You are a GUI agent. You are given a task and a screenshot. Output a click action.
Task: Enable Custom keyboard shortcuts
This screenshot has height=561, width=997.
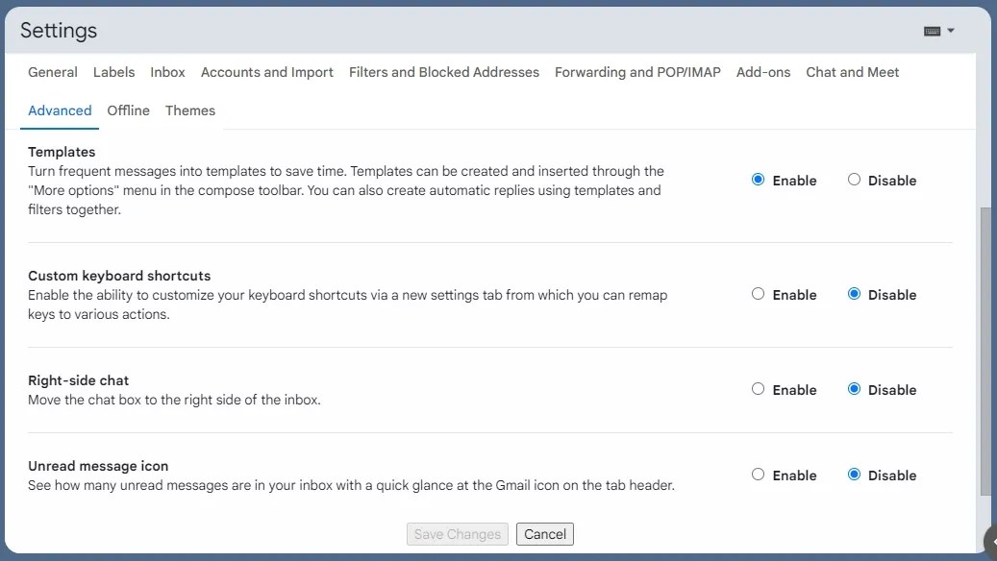click(759, 294)
